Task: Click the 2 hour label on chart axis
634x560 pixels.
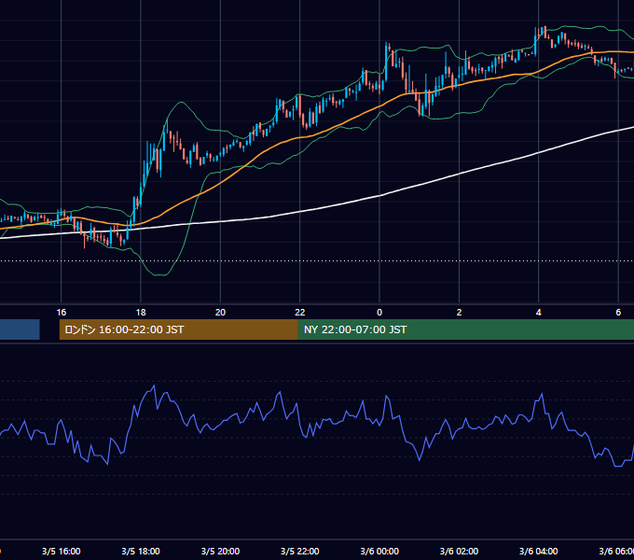Action: click(x=459, y=313)
